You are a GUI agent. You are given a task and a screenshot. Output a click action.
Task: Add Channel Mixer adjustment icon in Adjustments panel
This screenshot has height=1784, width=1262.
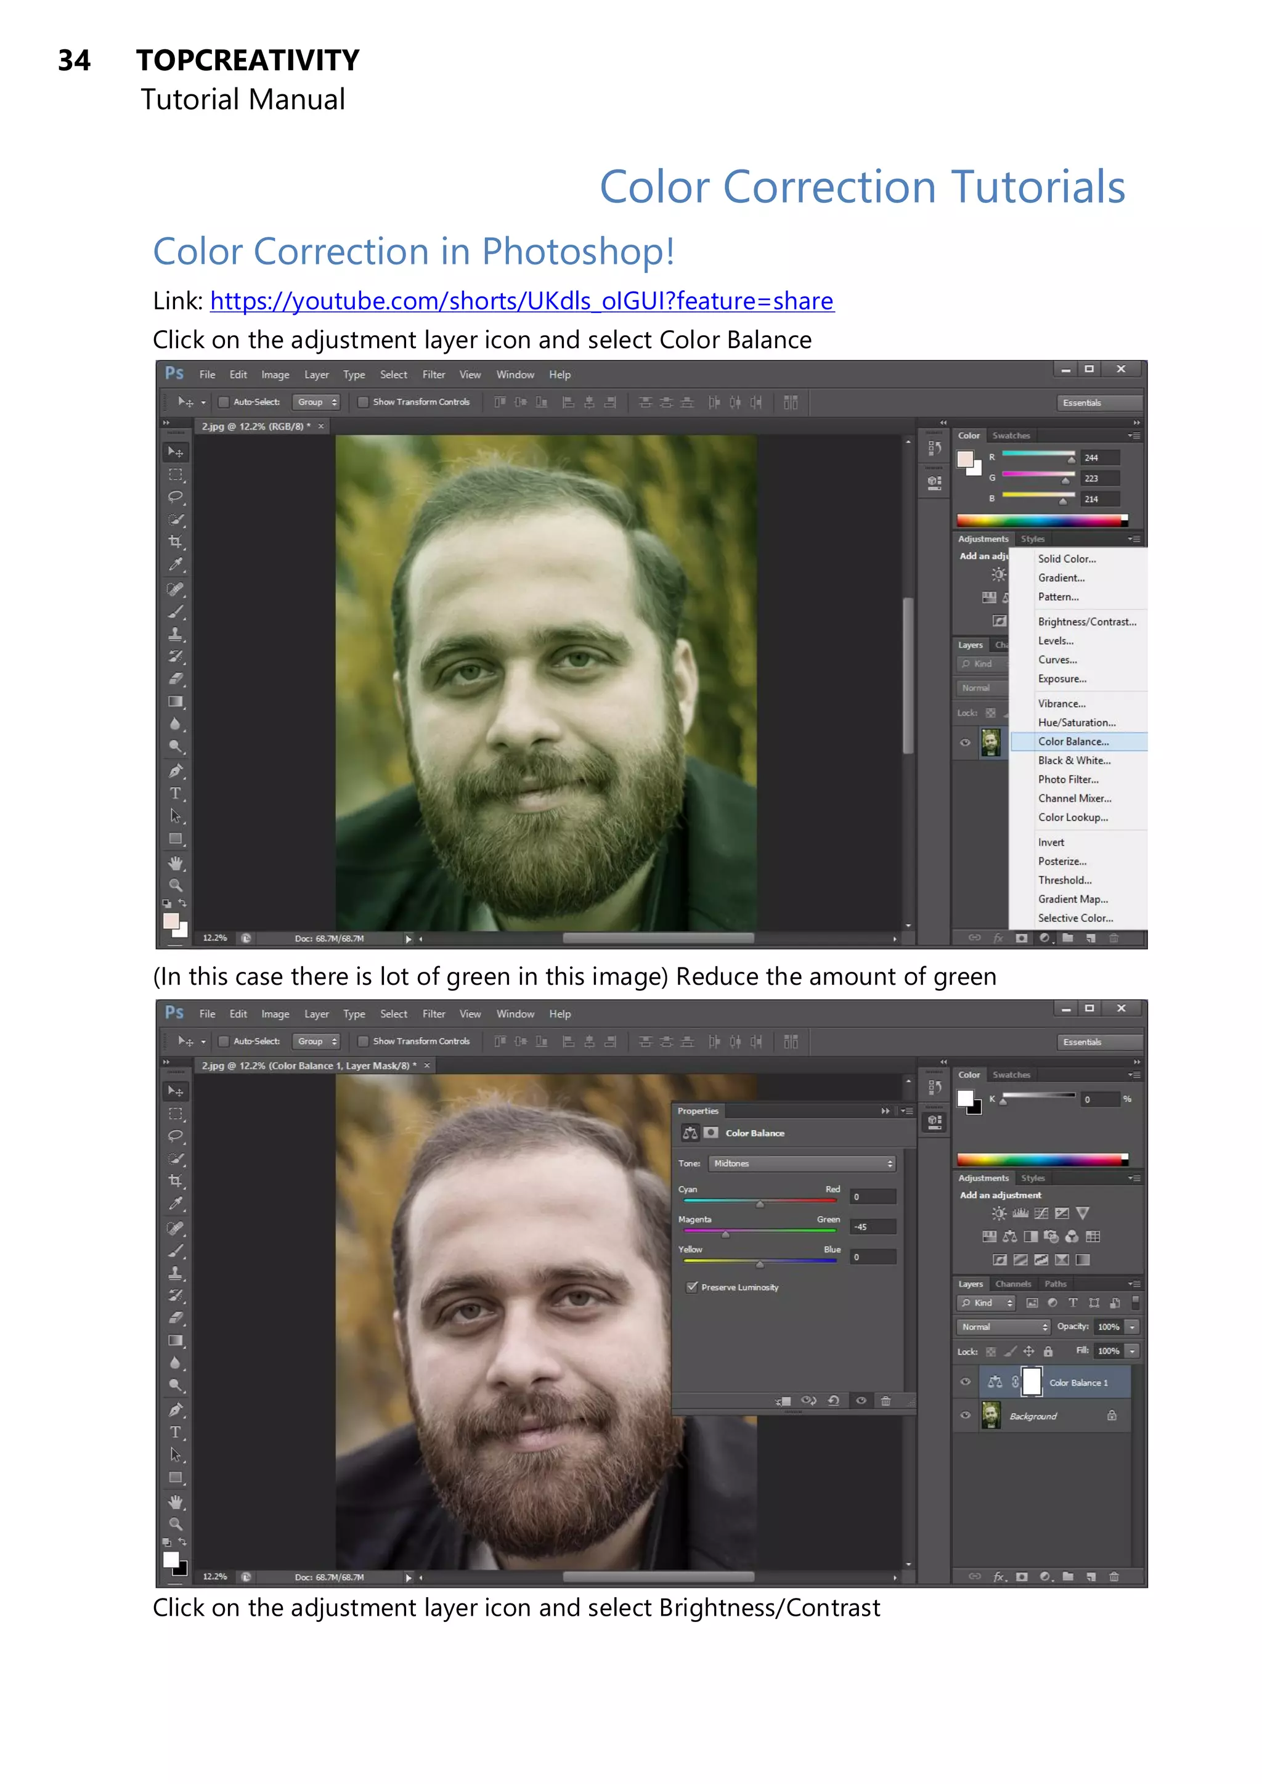1072,1236
